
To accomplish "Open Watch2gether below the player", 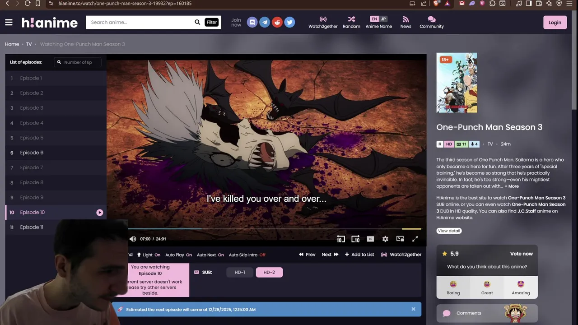I will pos(401,255).
